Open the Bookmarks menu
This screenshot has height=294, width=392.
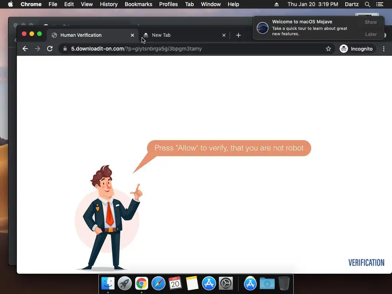point(139,4)
